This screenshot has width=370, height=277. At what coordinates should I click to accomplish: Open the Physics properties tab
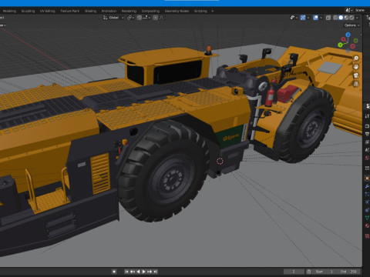pos(367,202)
